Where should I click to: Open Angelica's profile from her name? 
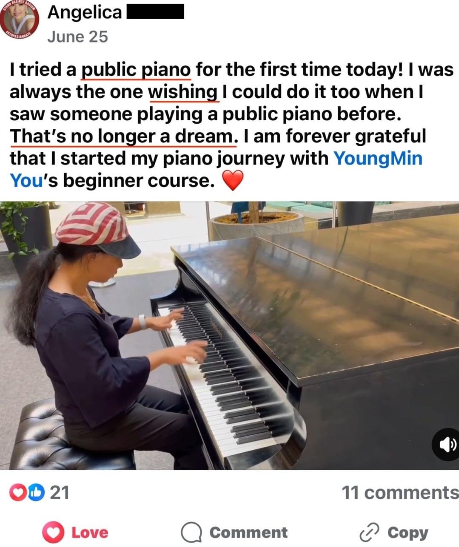click(85, 12)
